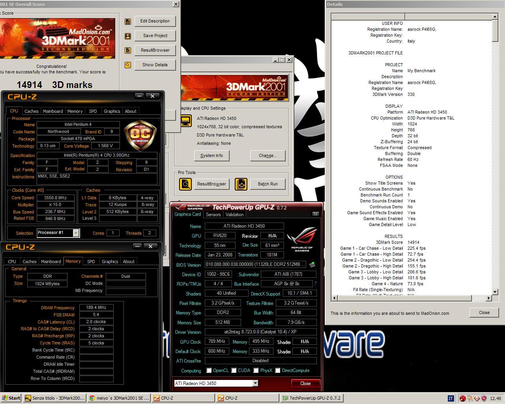Take GPU-Z screenshot with camera icon

click(x=316, y=214)
